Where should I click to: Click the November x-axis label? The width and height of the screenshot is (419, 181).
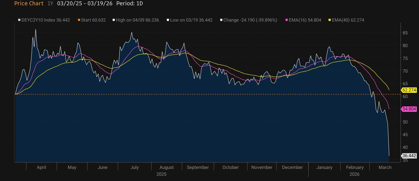coord(262,167)
